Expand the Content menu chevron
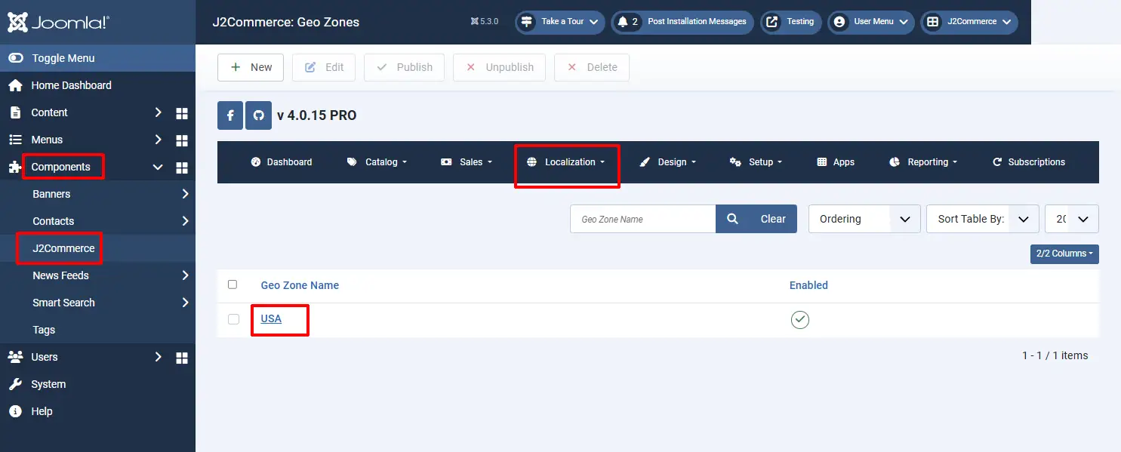 click(x=158, y=112)
